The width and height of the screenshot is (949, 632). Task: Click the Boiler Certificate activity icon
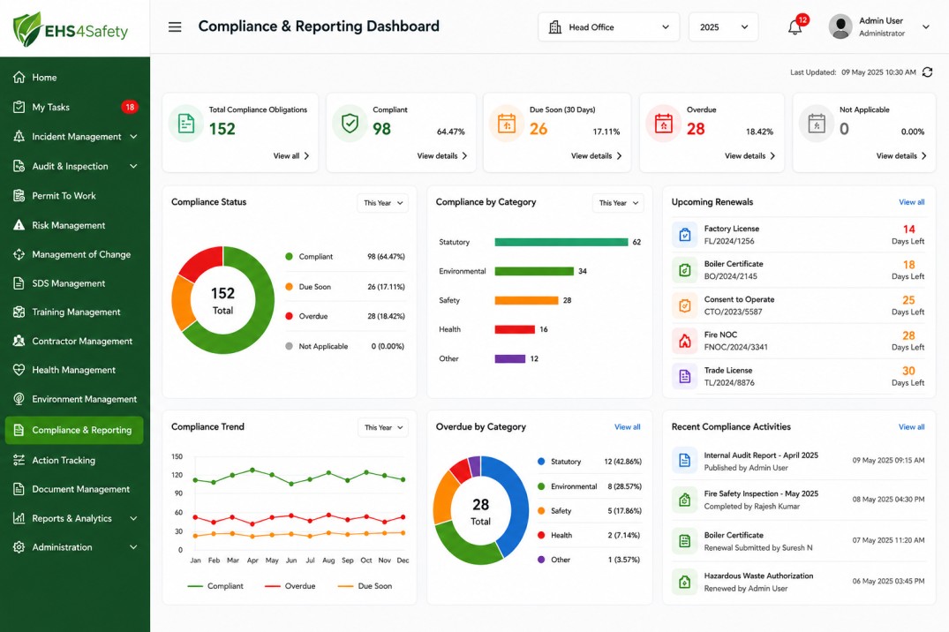click(x=684, y=541)
